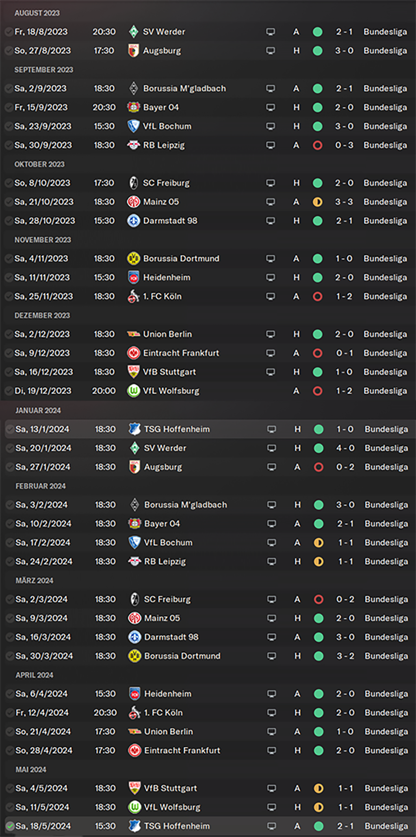The width and height of the screenshot is (416, 837).
Task: Click the VfL Wolfsburg logo on 19/12/2023
Action: (133, 391)
